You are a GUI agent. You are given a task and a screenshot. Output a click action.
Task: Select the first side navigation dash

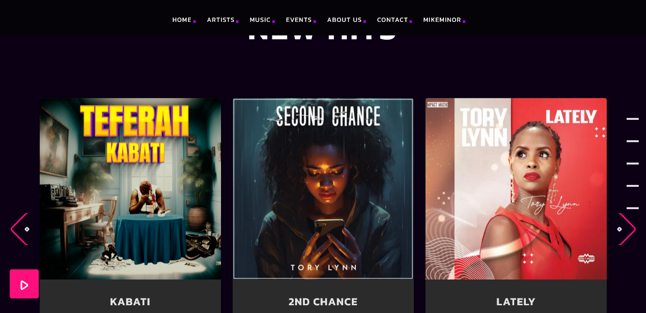pos(632,119)
